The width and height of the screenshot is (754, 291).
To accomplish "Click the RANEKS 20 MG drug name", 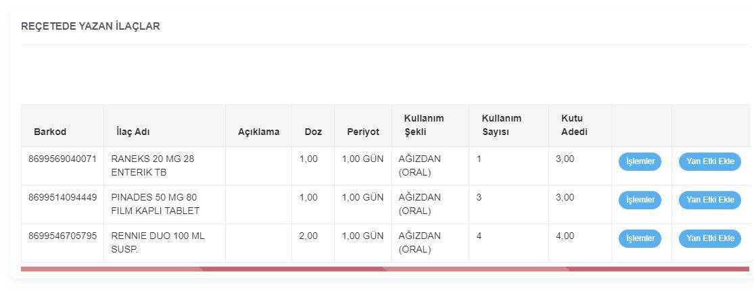I will 152,165.
